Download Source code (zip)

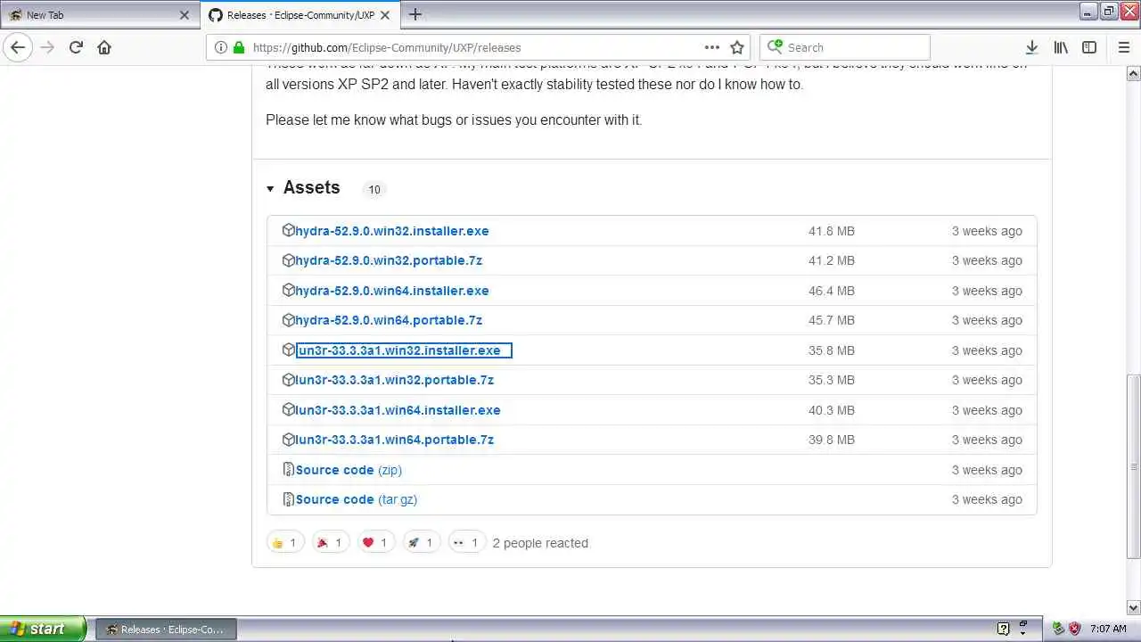[x=349, y=470]
